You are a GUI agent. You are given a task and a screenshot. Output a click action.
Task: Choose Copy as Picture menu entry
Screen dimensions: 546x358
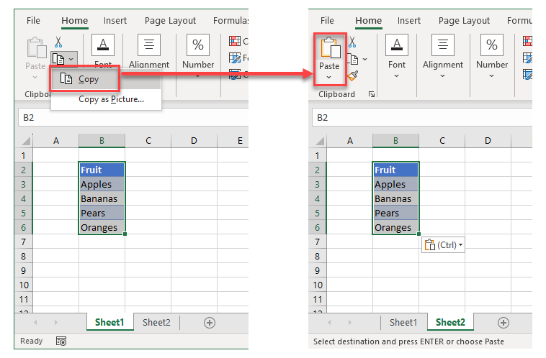pos(111,99)
